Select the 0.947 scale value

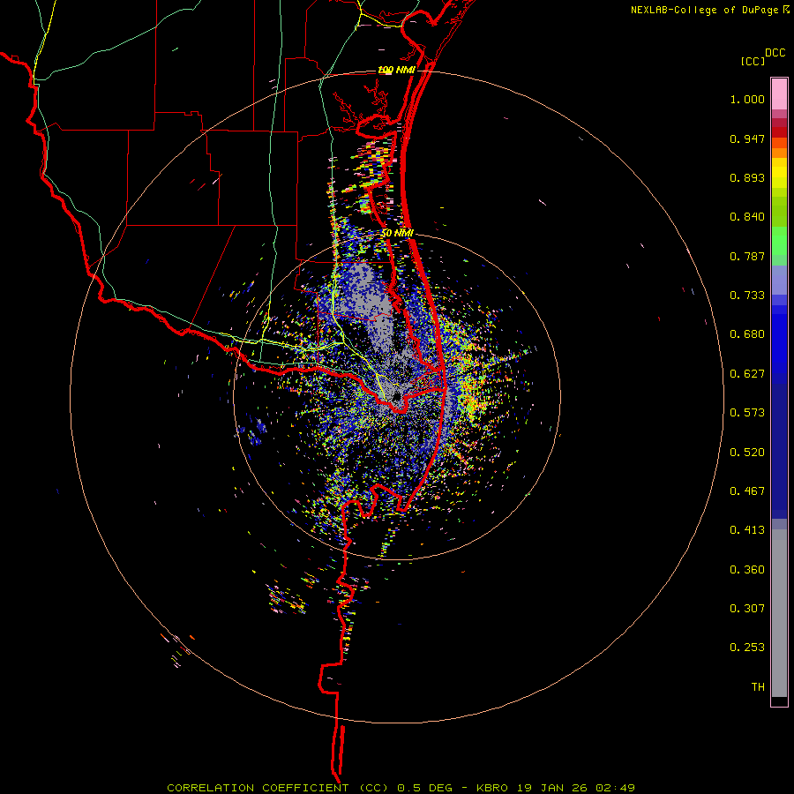[747, 139]
